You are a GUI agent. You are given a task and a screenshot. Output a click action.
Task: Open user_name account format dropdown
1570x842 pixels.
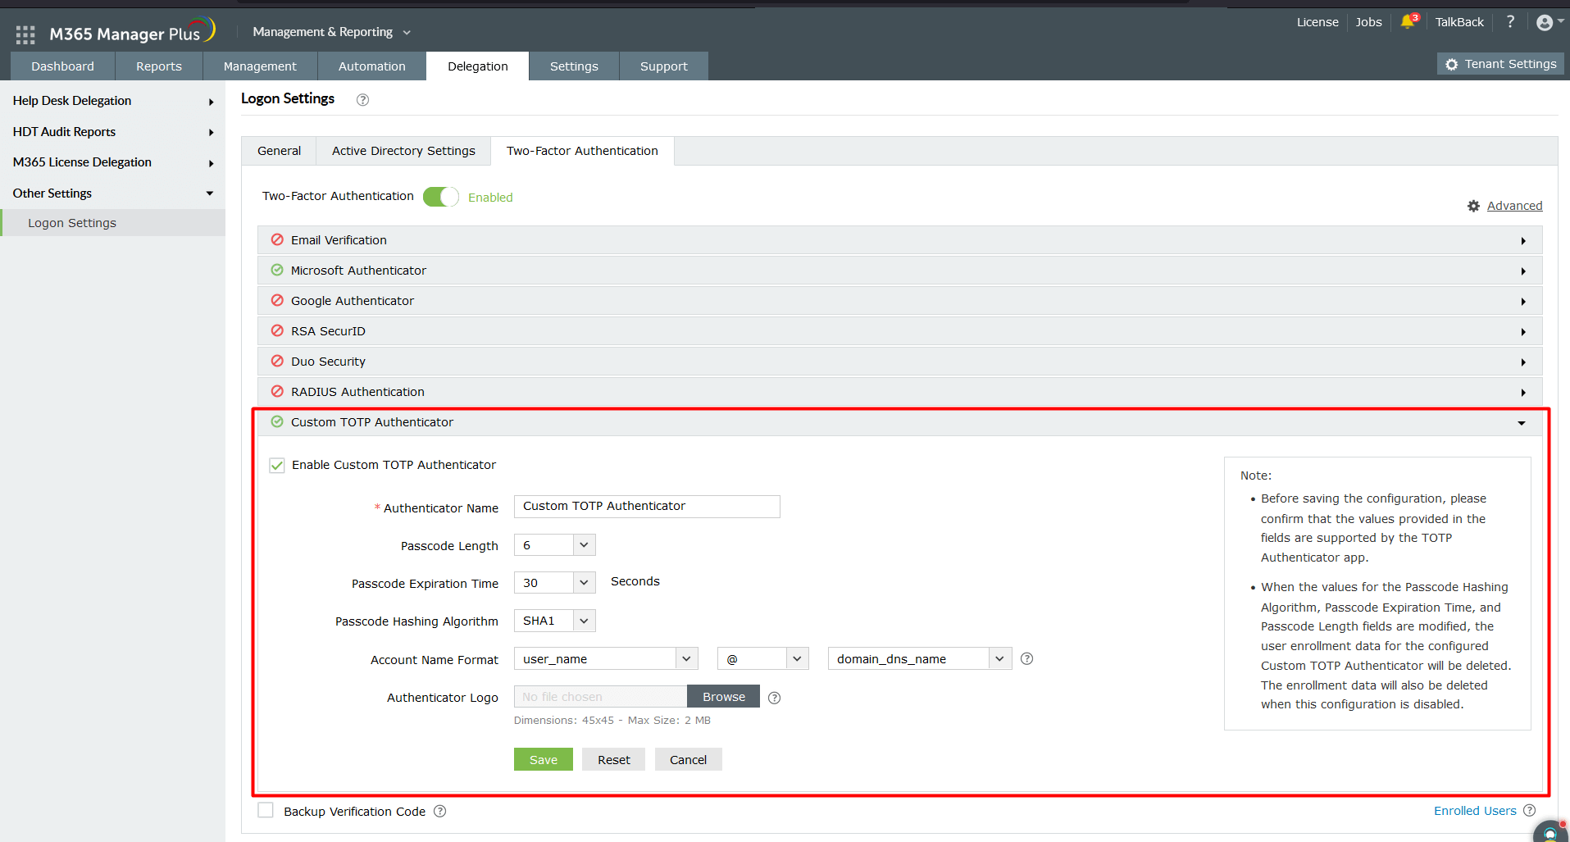[606, 658]
